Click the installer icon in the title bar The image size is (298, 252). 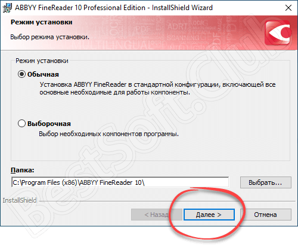point(7,8)
